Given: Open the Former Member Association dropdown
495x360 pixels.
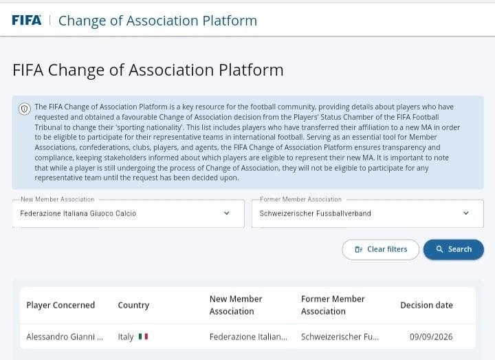Looking at the screenshot, I should click(367, 213).
